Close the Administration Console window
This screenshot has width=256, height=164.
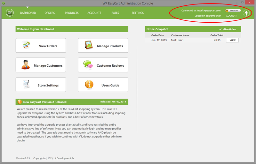tap(250, 3)
